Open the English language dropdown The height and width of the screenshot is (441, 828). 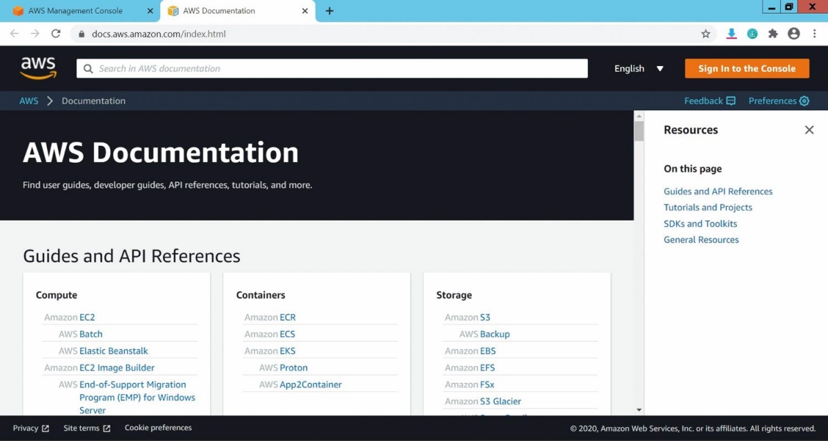coord(639,68)
